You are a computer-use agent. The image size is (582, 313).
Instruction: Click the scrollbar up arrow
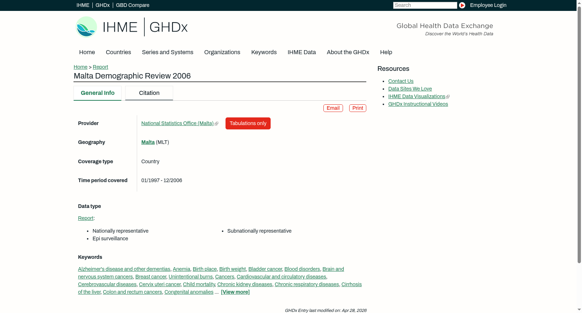579,3
